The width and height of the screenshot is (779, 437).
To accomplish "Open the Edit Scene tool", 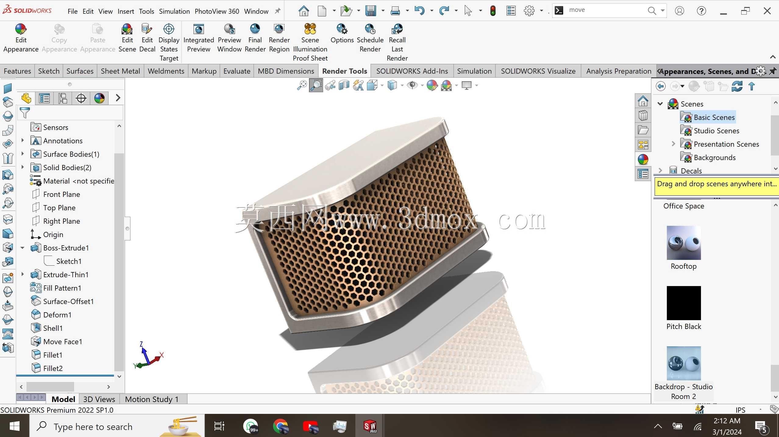I will (x=127, y=38).
